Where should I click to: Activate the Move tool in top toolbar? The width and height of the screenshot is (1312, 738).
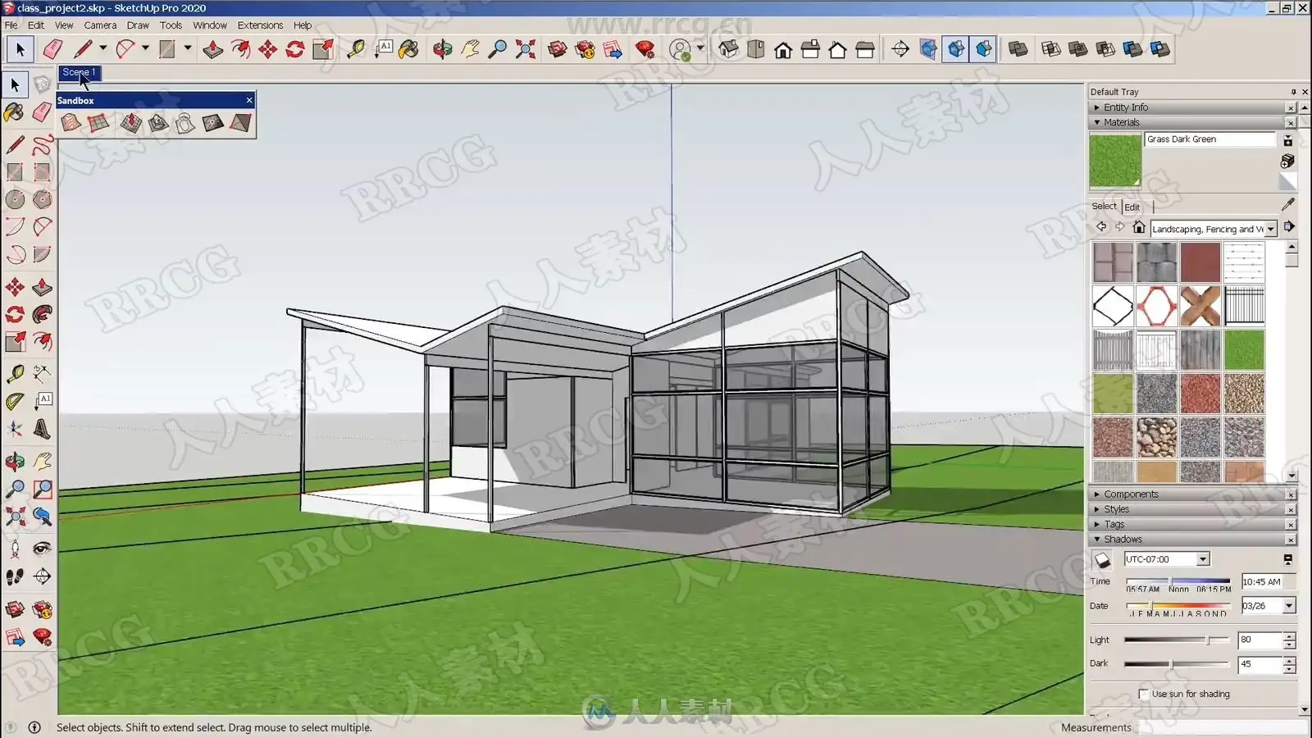268,49
